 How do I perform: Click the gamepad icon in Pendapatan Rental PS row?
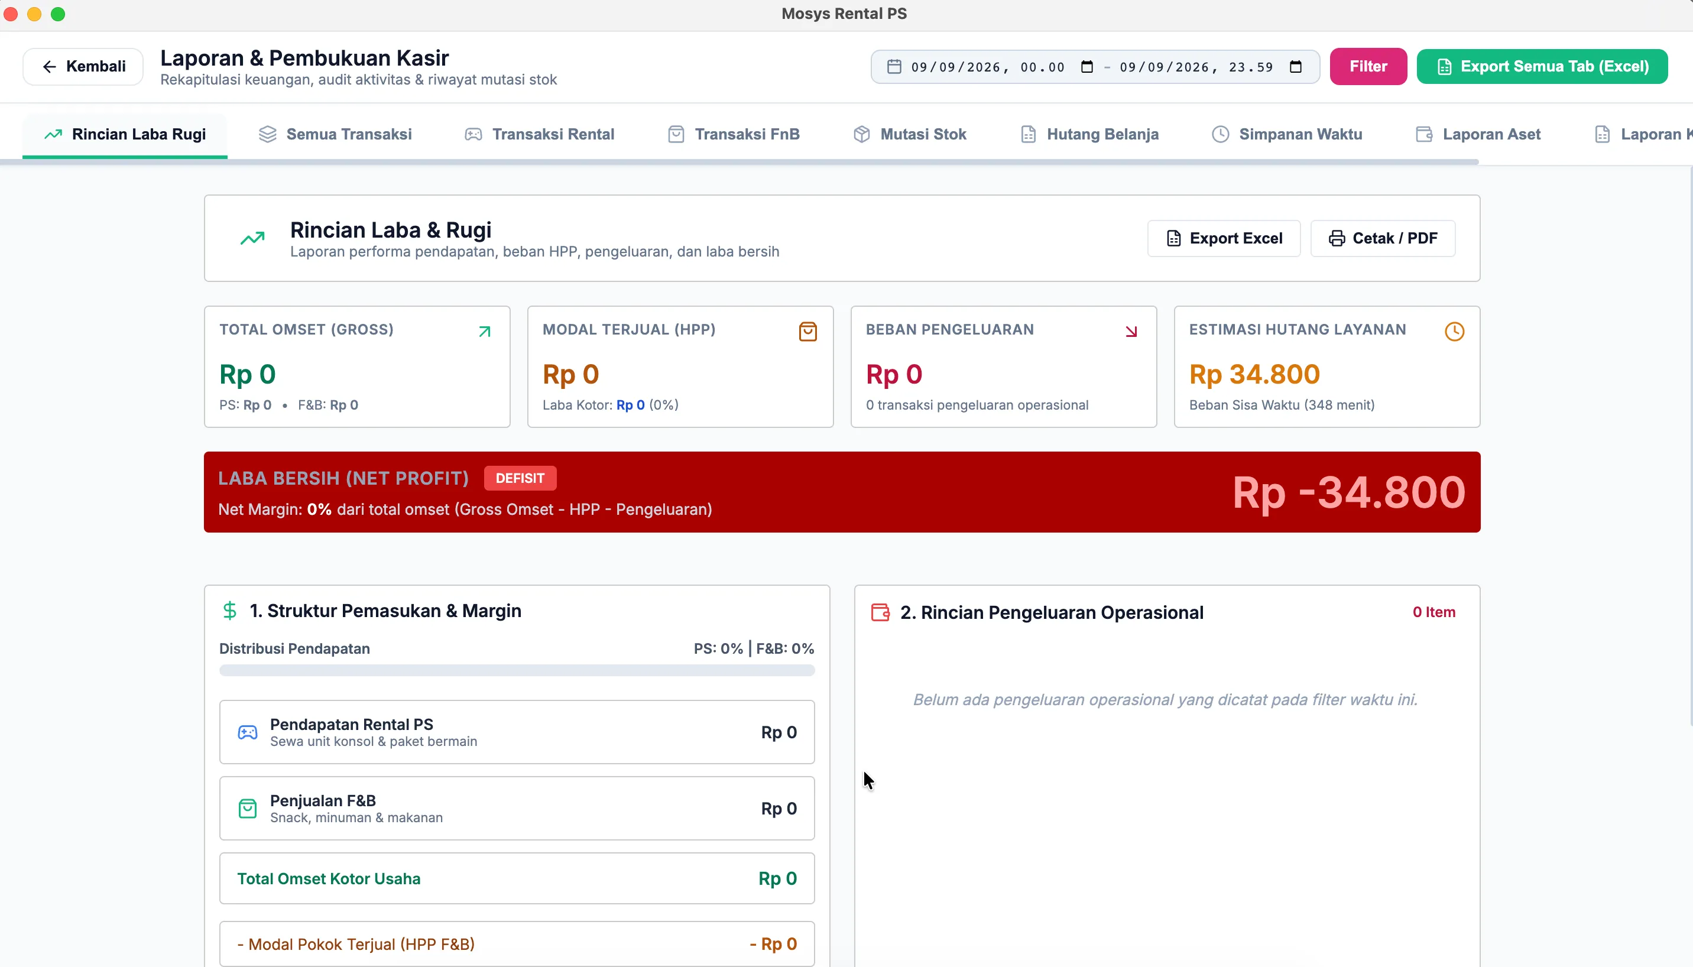click(247, 732)
